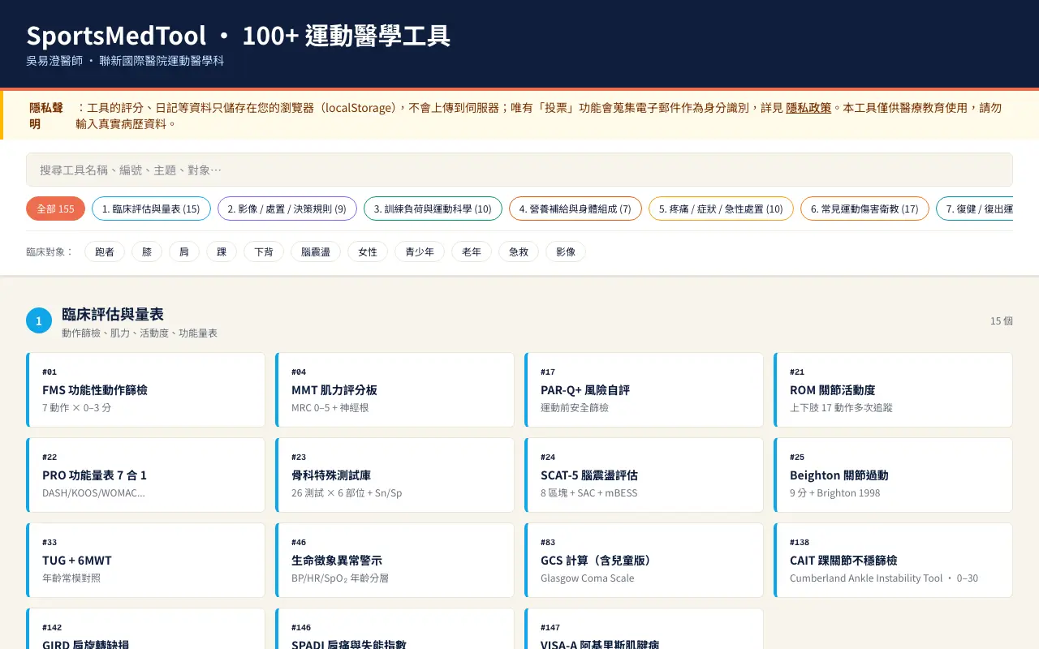Open MMT 肌力評分板 tool card
1039x649 pixels.
click(x=395, y=389)
